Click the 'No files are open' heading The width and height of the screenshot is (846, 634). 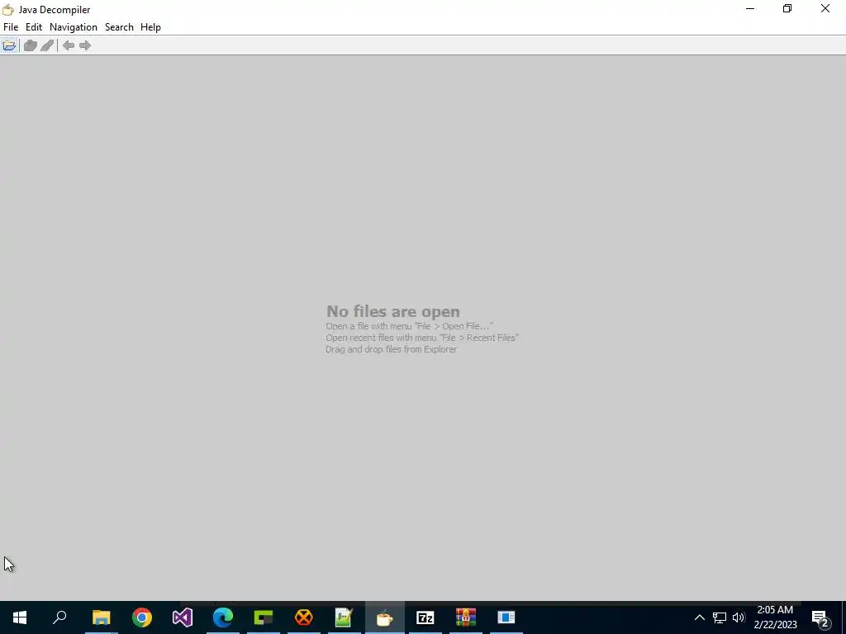(x=392, y=311)
